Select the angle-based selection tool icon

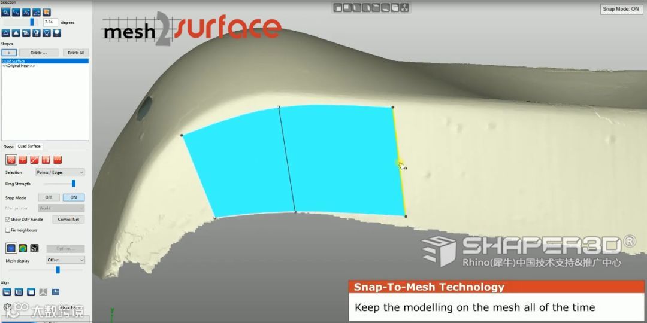point(37,13)
